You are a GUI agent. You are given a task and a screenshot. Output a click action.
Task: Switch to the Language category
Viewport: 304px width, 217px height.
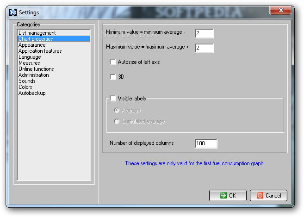coord(54,57)
